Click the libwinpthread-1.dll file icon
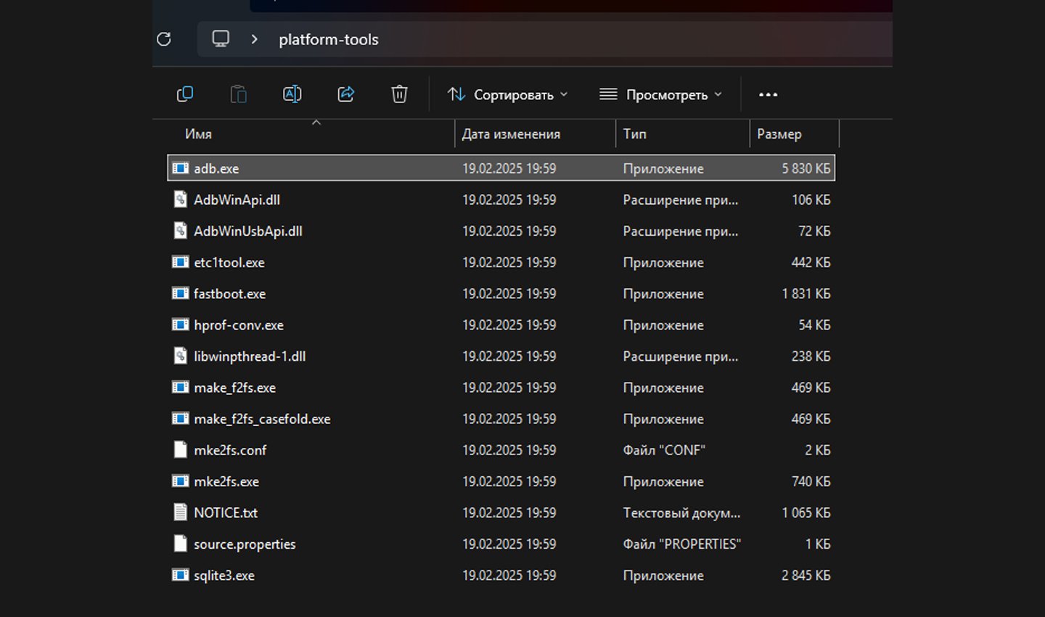Screen dimensions: 1045x617 180,356
